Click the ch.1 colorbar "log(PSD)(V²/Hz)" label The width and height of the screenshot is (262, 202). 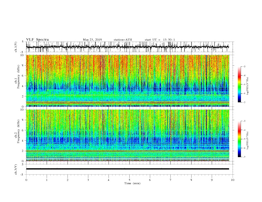(x=248, y=86)
